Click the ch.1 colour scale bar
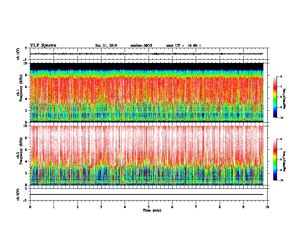Screen dimensions: 301x232 (275, 97)
